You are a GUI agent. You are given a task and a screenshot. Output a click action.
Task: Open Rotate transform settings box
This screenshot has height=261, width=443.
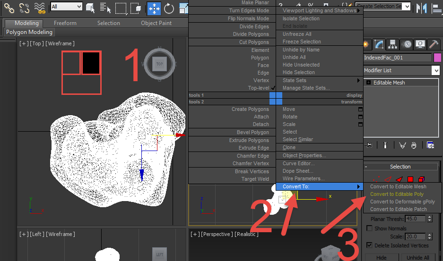point(360,117)
